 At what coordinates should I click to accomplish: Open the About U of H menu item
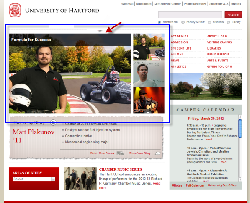[x=217, y=36]
